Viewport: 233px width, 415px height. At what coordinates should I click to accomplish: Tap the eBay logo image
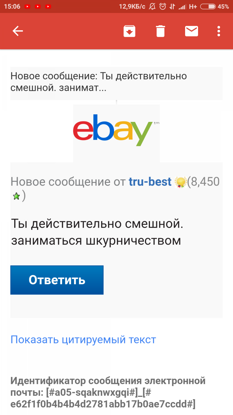[116, 130]
